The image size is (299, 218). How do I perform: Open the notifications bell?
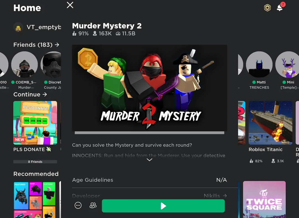point(280,8)
